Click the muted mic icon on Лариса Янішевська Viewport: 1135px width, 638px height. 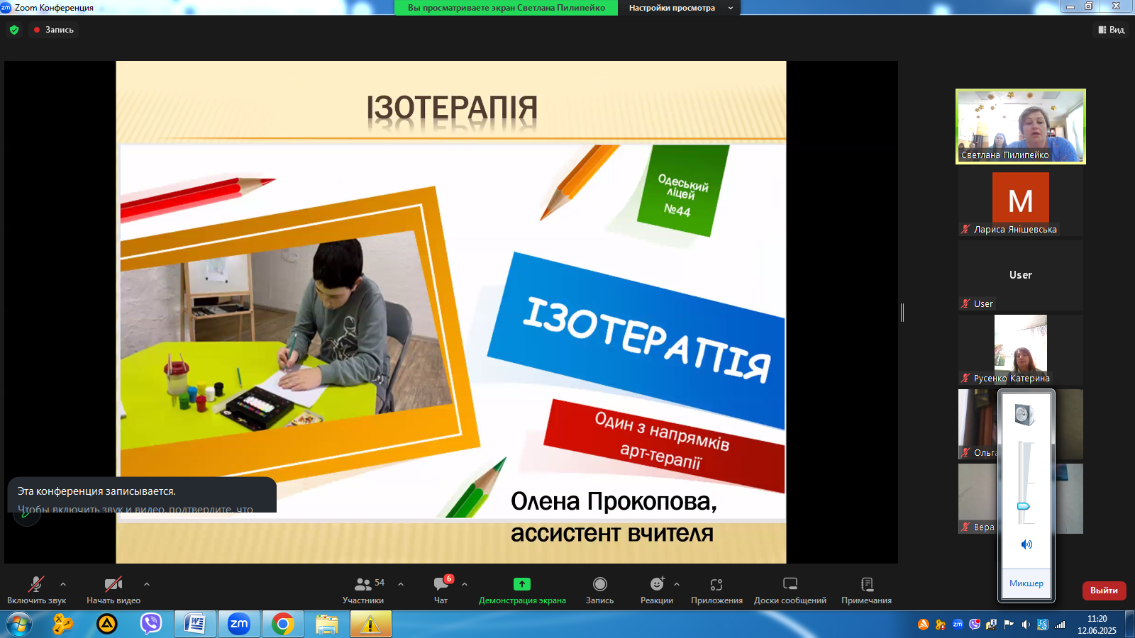pyautogui.click(x=965, y=229)
